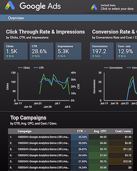Click the 26.87% CTR cell
This screenshot has height=171, width=137.
(x=80, y=149)
